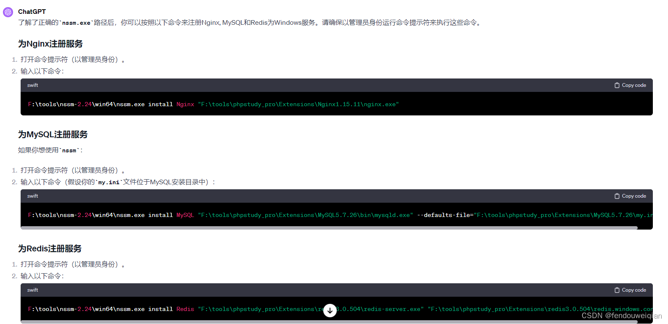The height and width of the screenshot is (324, 668).
Task: Click the Redis install command text
Action: (340, 309)
